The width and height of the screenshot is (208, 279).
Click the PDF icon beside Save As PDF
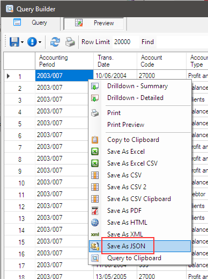(x=95, y=211)
